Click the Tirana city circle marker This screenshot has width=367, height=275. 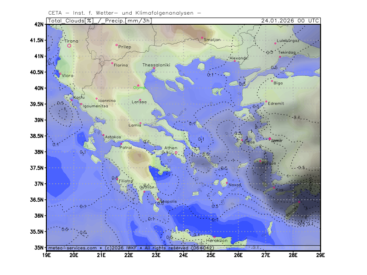pos(69,45)
